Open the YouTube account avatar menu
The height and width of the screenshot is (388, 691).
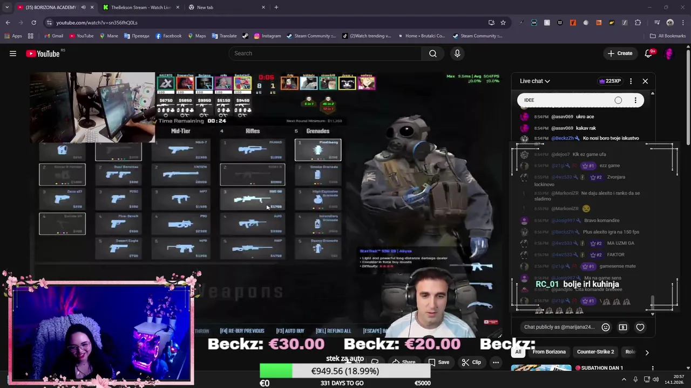coord(669,53)
